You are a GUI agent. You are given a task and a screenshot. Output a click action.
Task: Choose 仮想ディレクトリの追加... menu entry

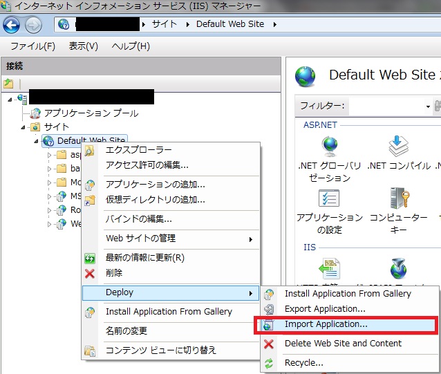(x=171, y=200)
